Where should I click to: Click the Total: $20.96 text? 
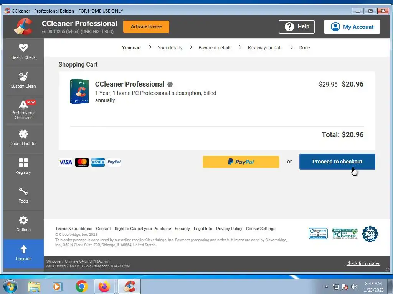pyautogui.click(x=342, y=135)
